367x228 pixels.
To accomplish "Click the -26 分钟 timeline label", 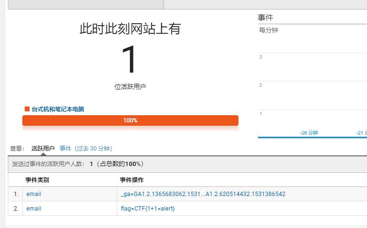I will [309, 133].
